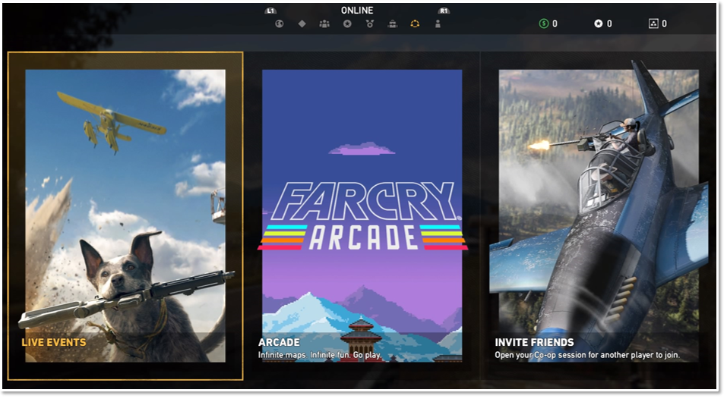
Task: Select the diamond-shaped menu tab icon
Action: pyautogui.click(x=302, y=24)
